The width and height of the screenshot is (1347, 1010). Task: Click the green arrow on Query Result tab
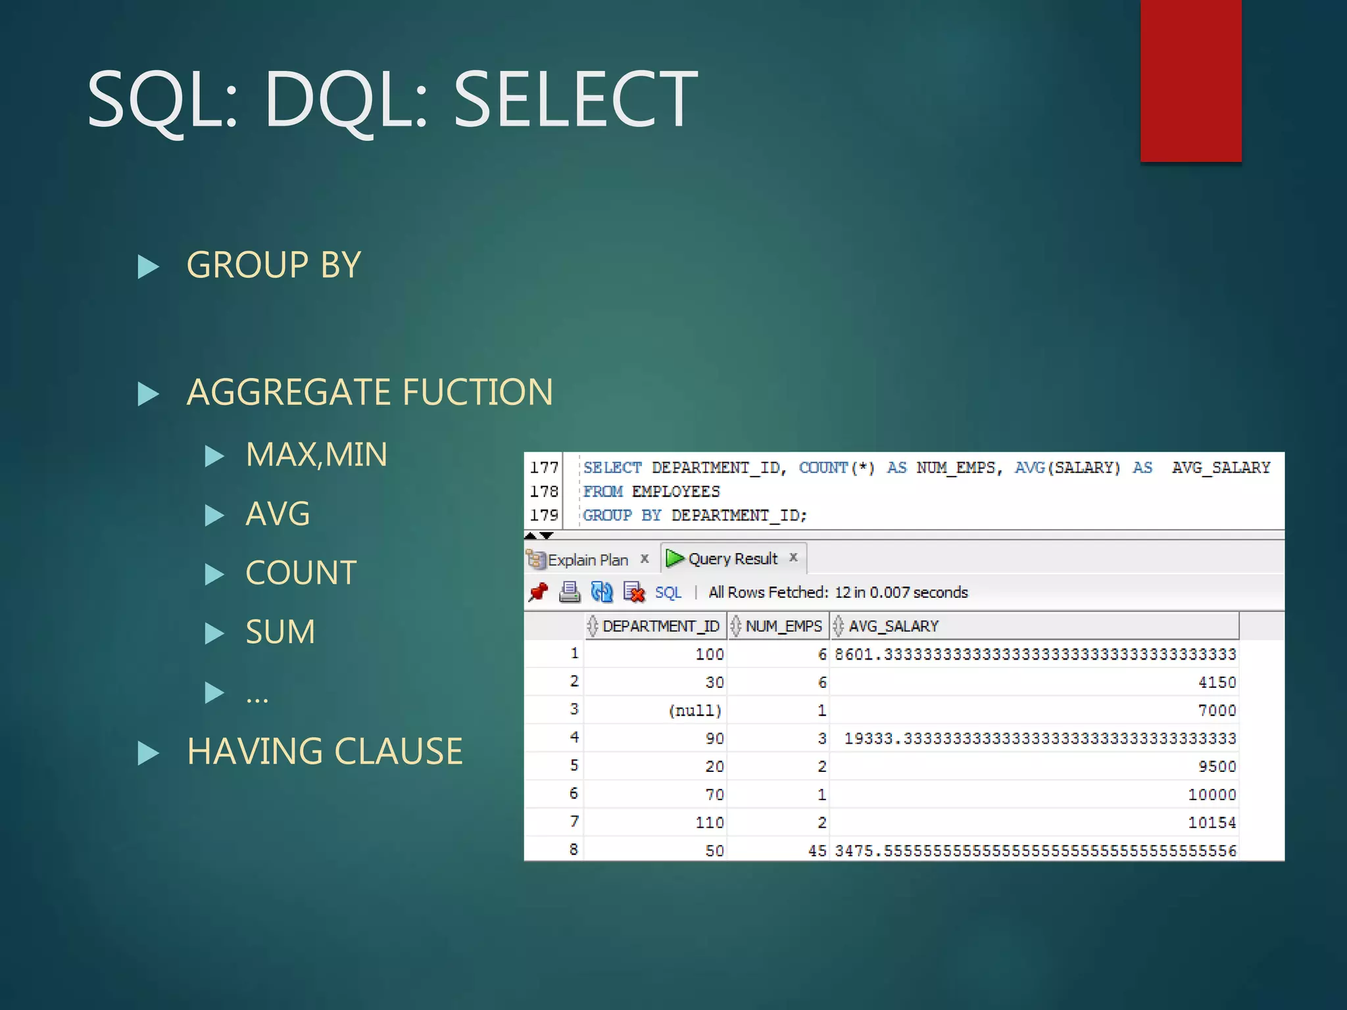click(x=674, y=559)
